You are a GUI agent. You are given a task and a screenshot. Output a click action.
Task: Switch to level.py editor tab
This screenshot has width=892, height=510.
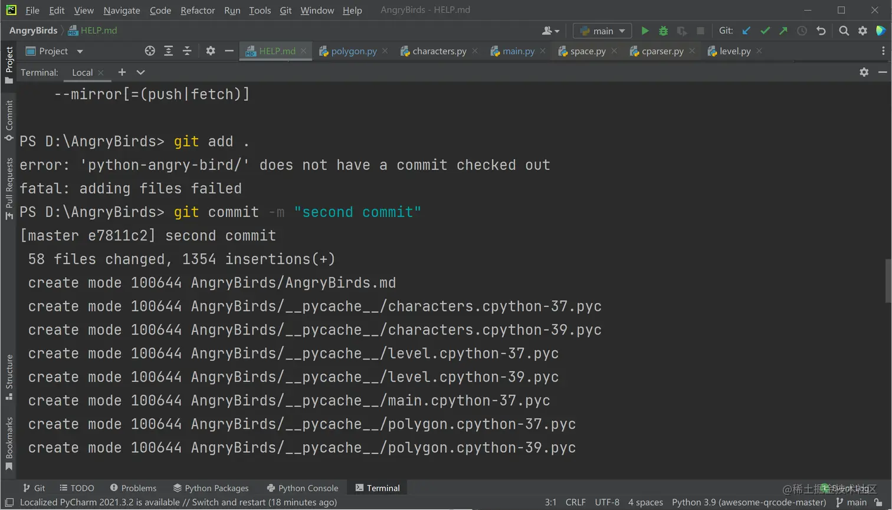click(x=735, y=51)
